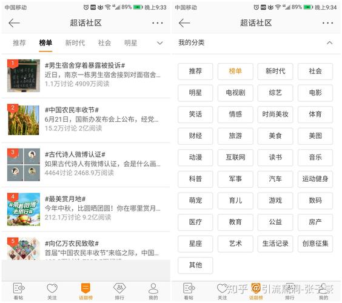Expand the category dropdown chevron next to 明星

[x=160, y=43]
